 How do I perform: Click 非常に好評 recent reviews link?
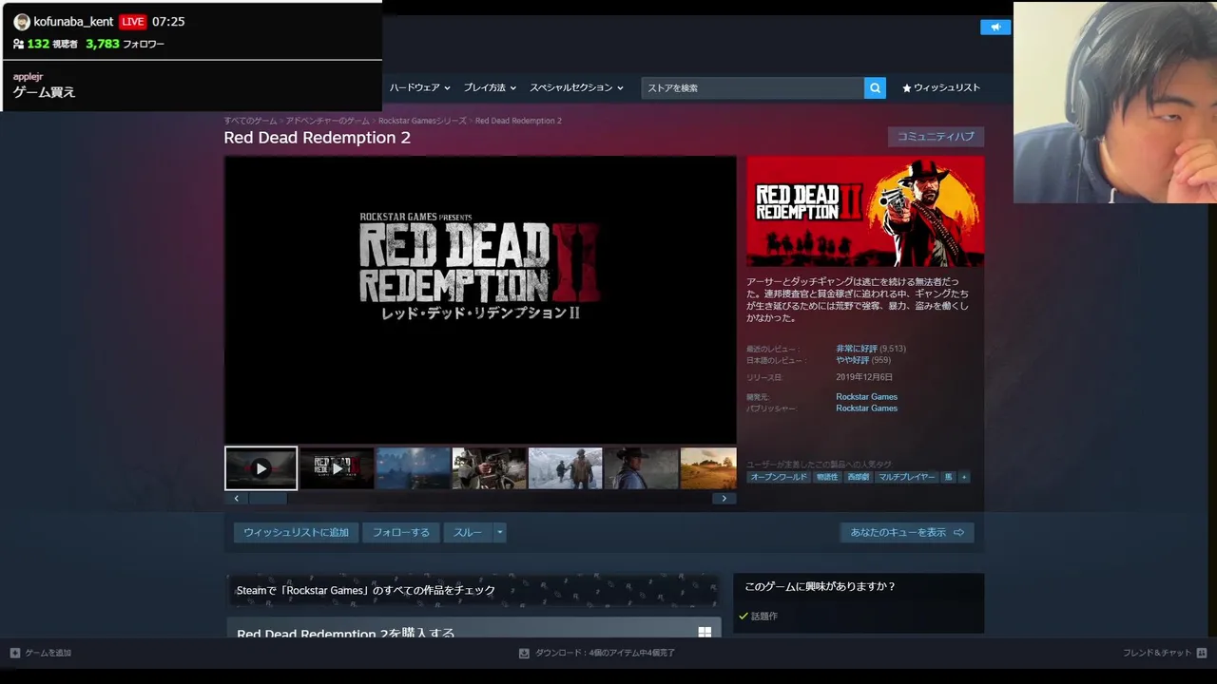[857, 349]
